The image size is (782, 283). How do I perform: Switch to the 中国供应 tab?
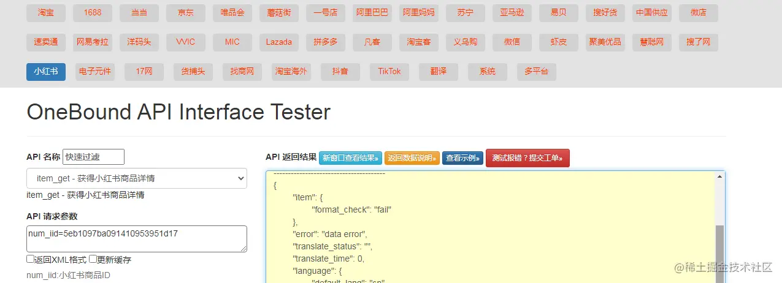tap(652, 13)
